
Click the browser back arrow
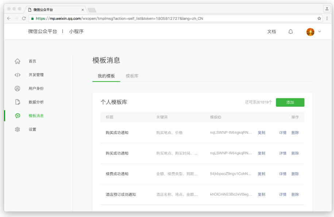coord(9,19)
